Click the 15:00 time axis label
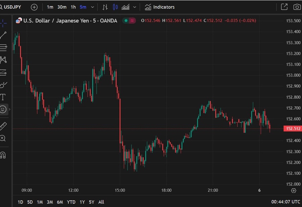 point(120,190)
